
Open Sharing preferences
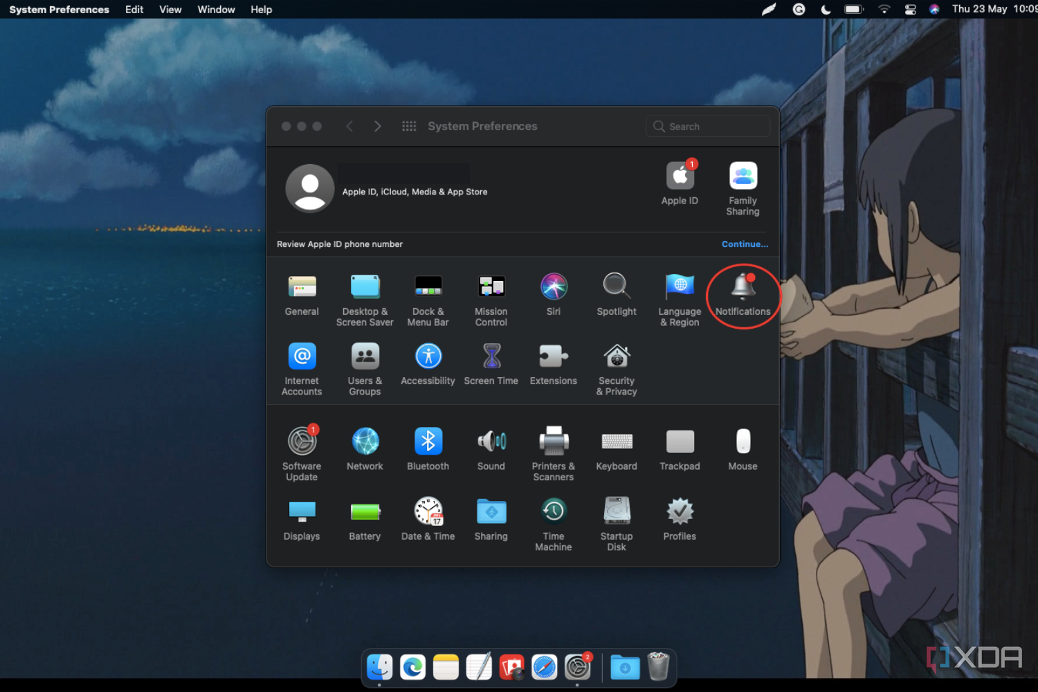(x=491, y=511)
